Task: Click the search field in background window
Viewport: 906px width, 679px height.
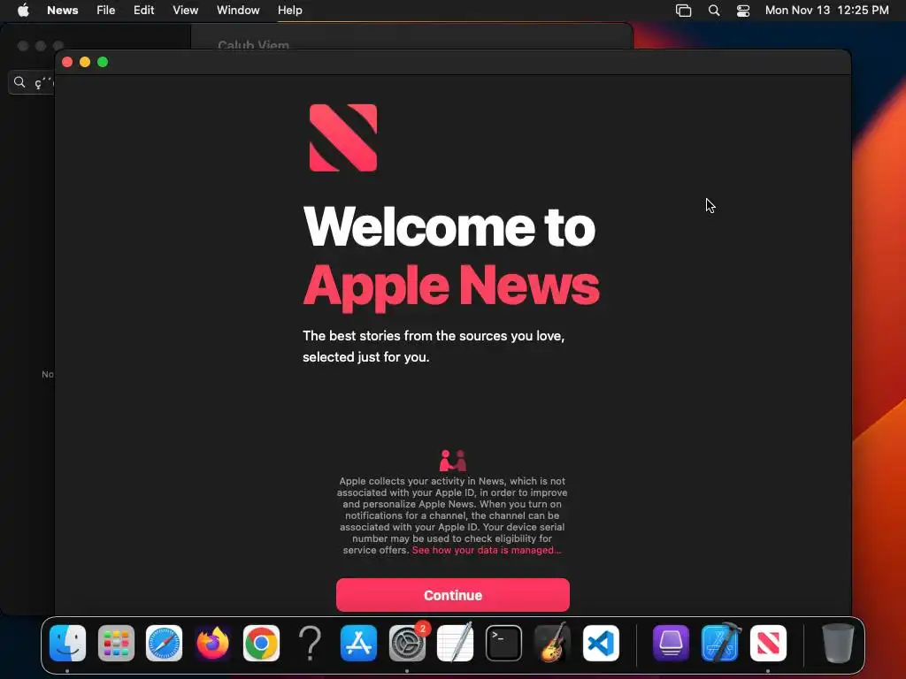Action: pos(31,82)
